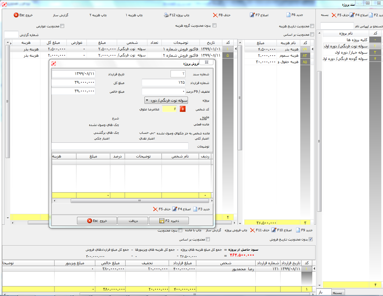The height and width of the screenshot is (296, 383).
Task: Click the تخفیف discount input field
Action: (164, 91)
